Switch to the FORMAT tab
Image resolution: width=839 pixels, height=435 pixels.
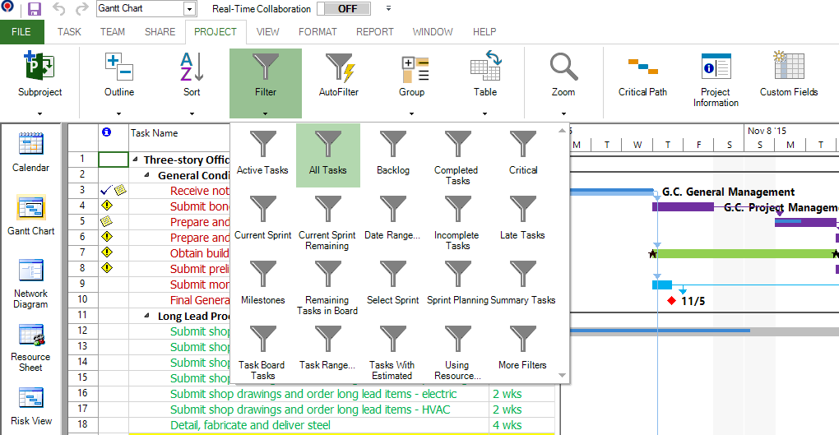[x=318, y=32]
